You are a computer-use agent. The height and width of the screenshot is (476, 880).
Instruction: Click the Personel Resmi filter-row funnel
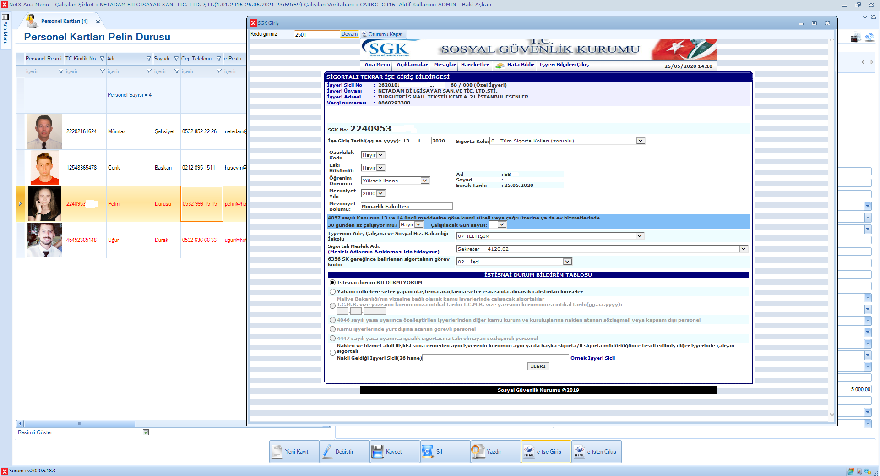61,71
